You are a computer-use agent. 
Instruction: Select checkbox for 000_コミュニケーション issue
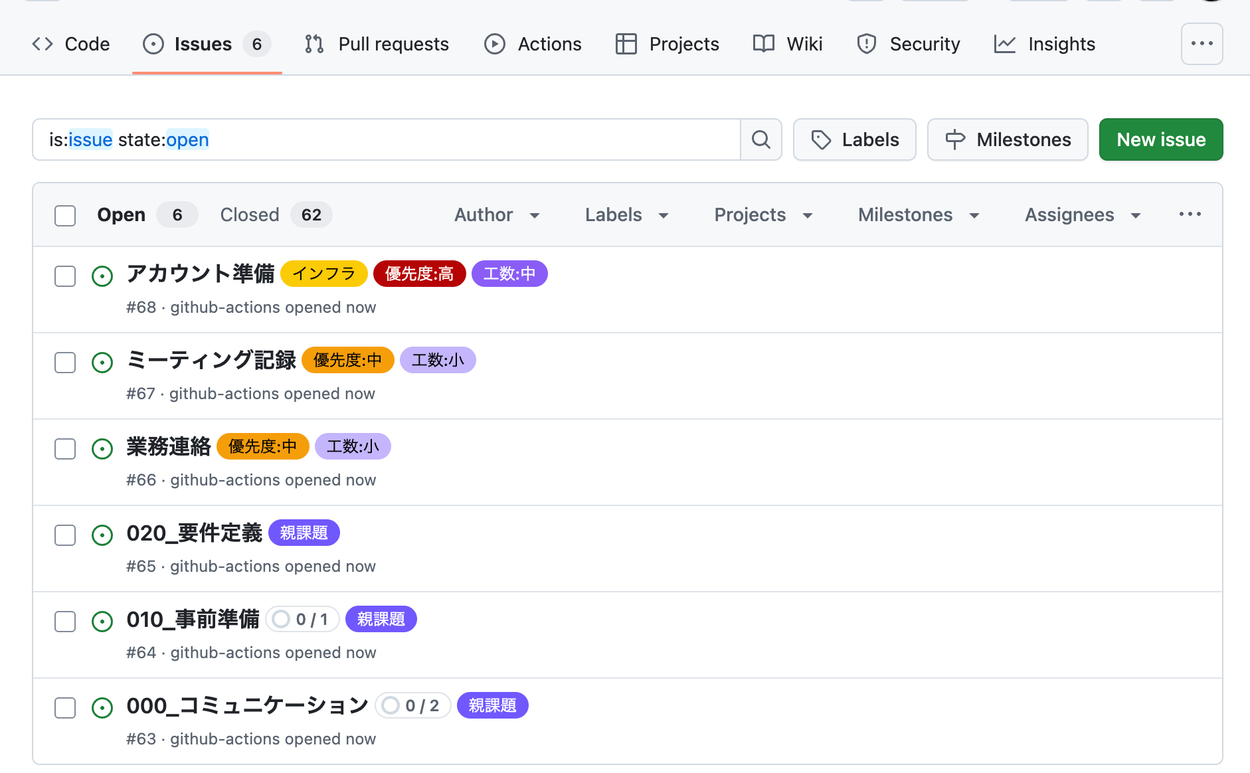(65, 708)
